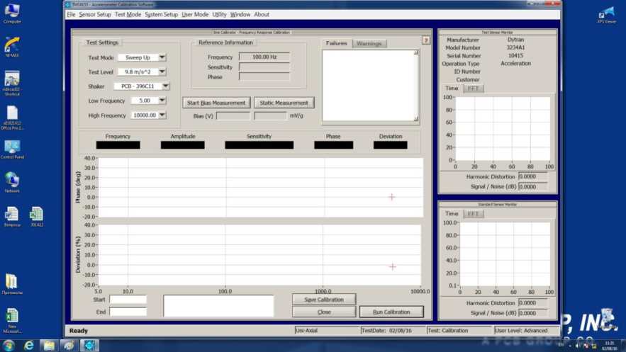Viewport: 626px width, 352px height.
Task: Select FFT tab in Test Sensor Monitor
Action: [473, 89]
